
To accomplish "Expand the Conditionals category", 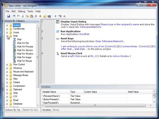I will point(7,29).
